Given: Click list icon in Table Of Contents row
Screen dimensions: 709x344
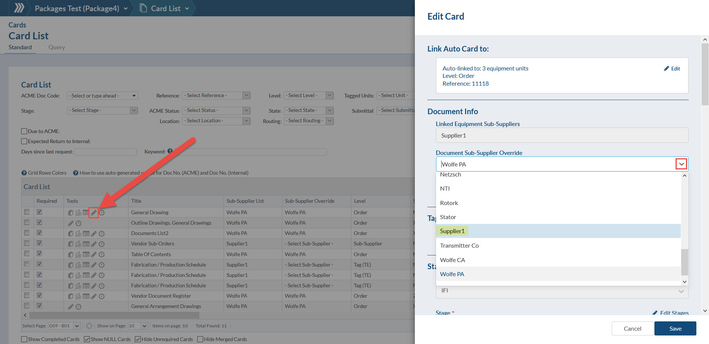Looking at the screenshot, I should 86,255.
